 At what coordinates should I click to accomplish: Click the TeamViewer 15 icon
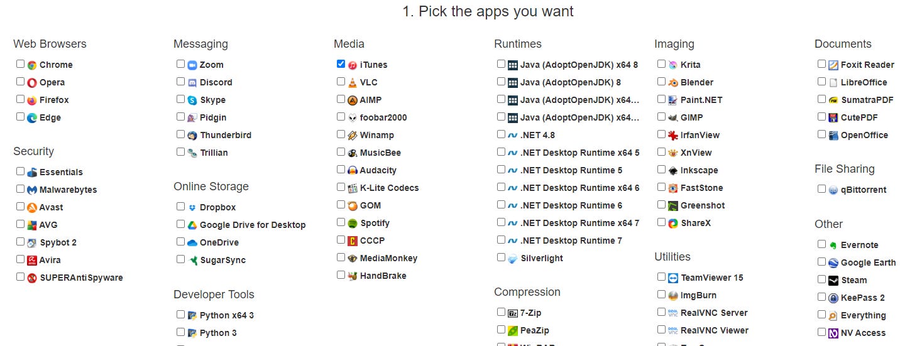click(x=673, y=278)
